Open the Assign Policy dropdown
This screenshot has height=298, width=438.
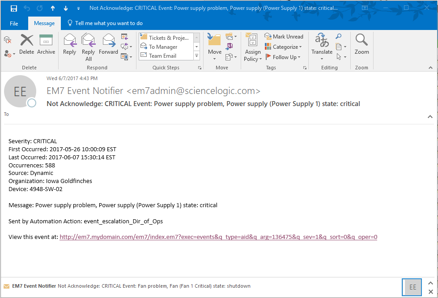click(252, 47)
